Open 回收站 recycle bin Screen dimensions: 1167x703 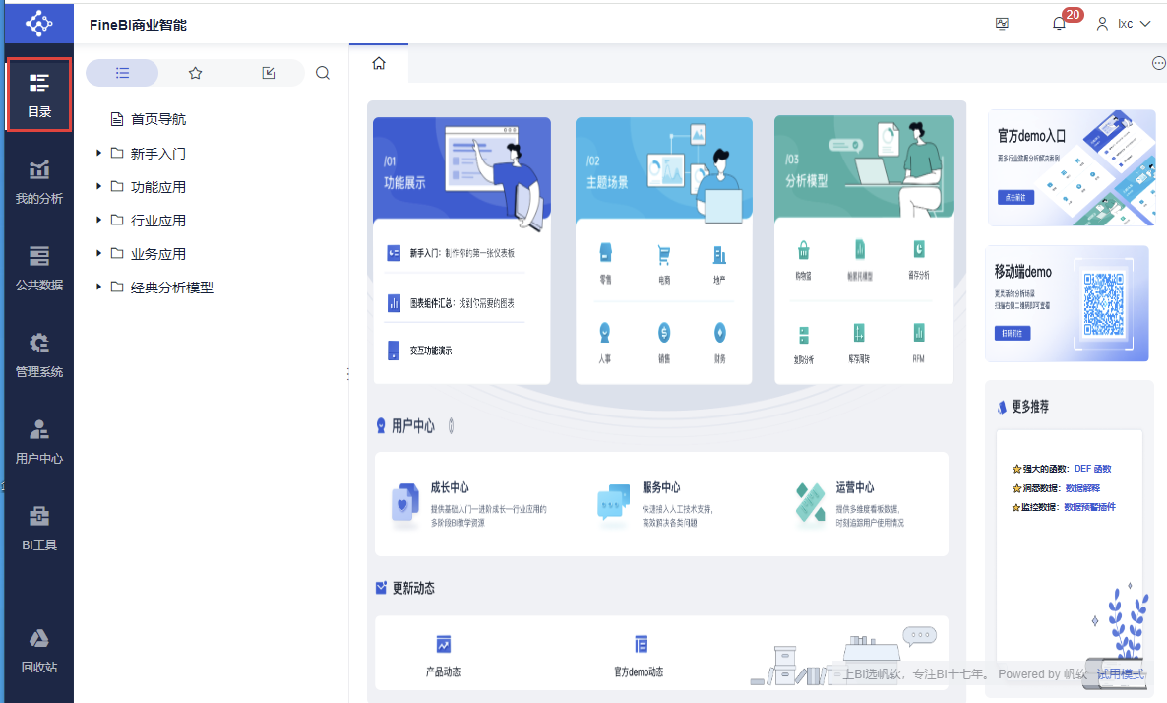[39, 652]
